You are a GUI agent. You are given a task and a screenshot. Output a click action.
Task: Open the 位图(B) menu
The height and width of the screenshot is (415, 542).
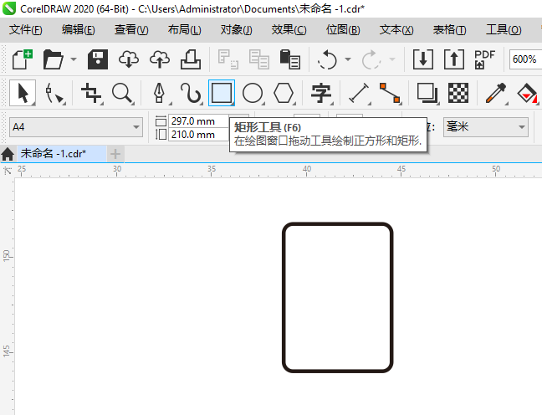click(x=343, y=30)
